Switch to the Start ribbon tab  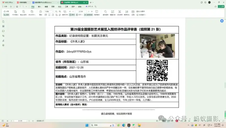33,7
